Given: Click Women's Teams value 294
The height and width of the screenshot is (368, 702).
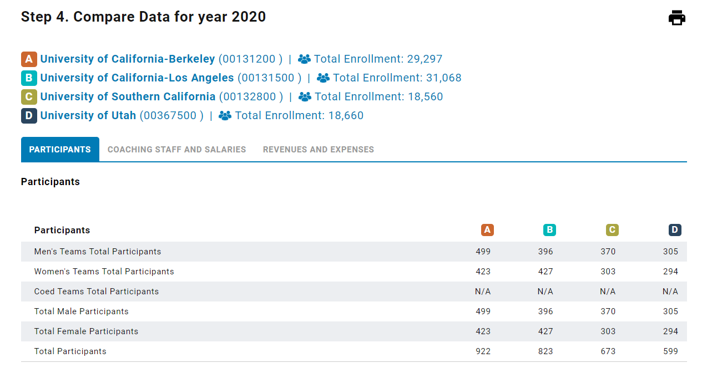Looking at the screenshot, I should pyautogui.click(x=671, y=272).
